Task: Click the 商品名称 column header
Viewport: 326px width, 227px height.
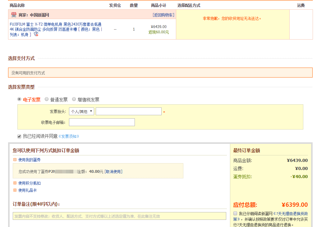Action: tap(17, 5)
